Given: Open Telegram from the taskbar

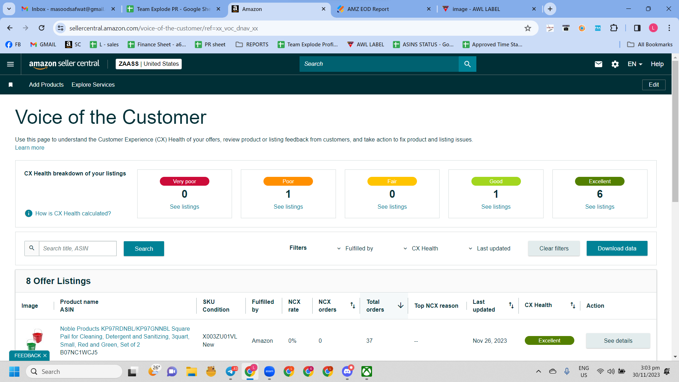Looking at the screenshot, I should point(231,371).
